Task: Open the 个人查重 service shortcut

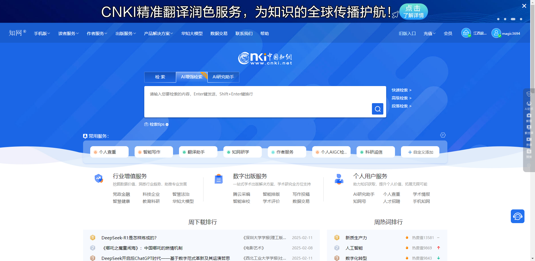Action: (109, 152)
